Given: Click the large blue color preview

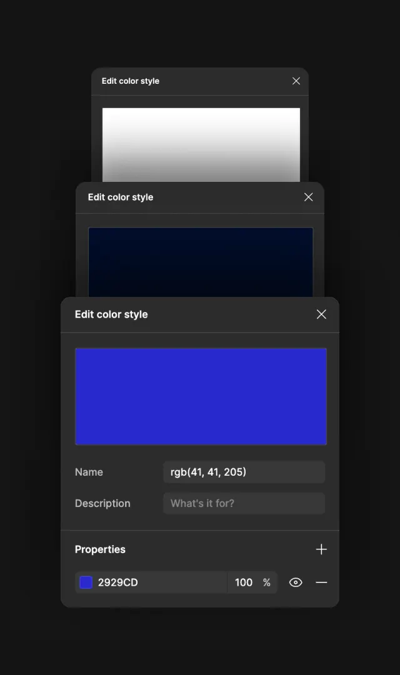Looking at the screenshot, I should click(201, 396).
